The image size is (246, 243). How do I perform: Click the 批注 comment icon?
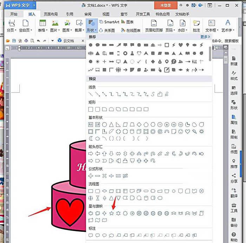click(196, 26)
